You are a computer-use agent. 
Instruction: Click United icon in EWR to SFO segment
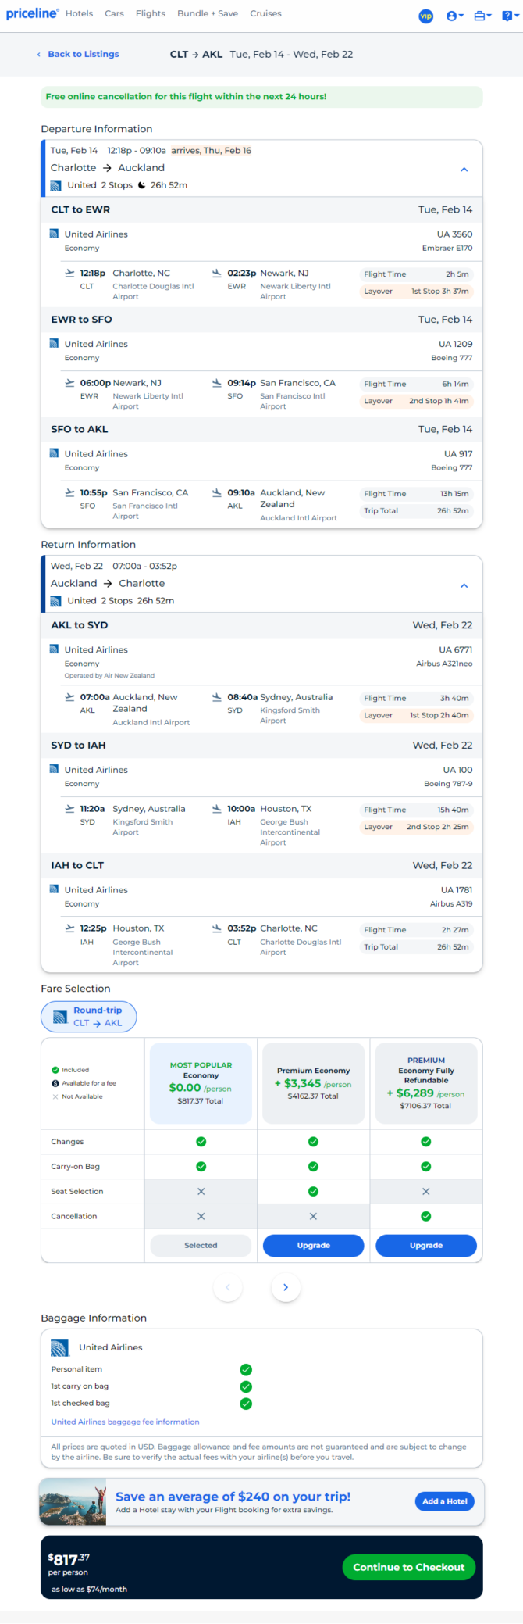(54, 343)
